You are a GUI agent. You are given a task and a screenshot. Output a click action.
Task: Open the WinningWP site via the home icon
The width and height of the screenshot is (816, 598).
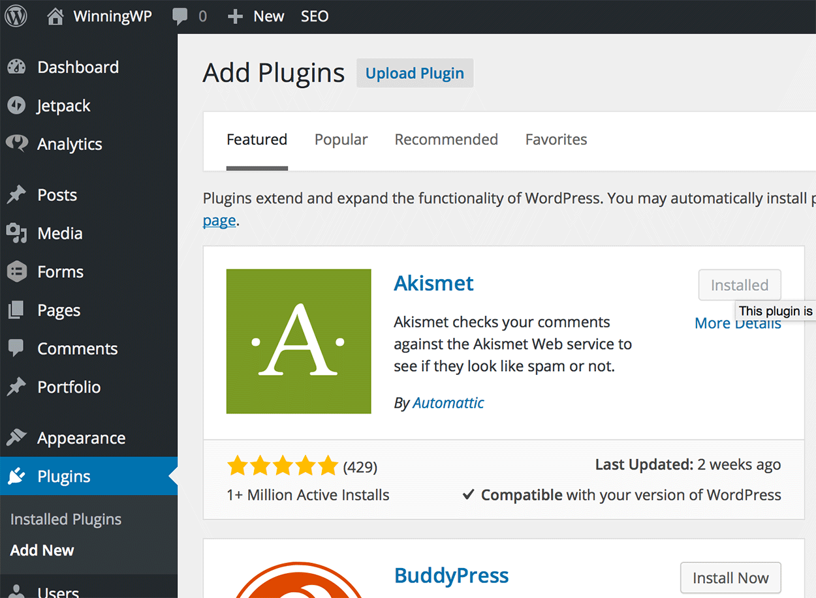tap(57, 16)
